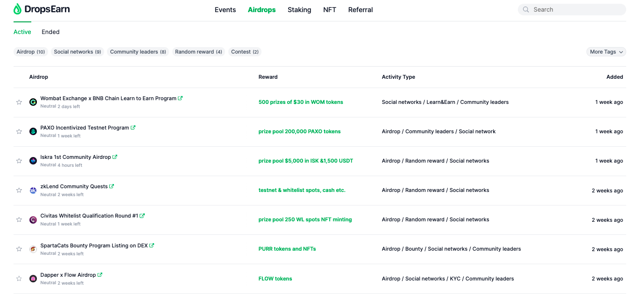Click 'Airdrop / Social networks / KYC / Community leaders'
This screenshot has height=294, width=636.
(448, 279)
